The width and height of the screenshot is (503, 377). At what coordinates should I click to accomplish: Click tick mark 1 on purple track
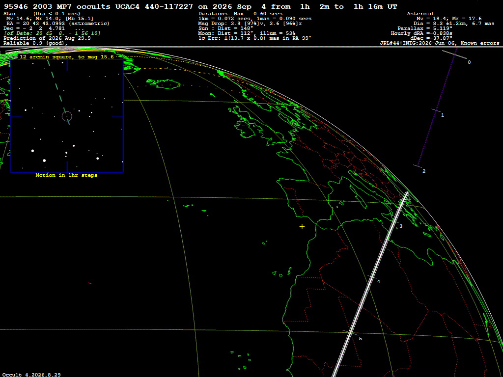point(443,115)
